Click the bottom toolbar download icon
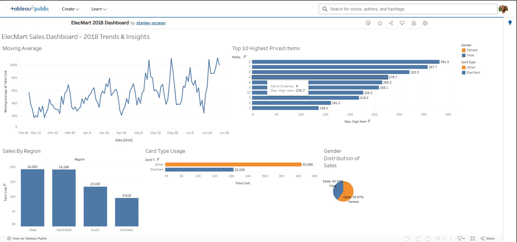The width and height of the screenshot is (517, 242). coord(460,238)
